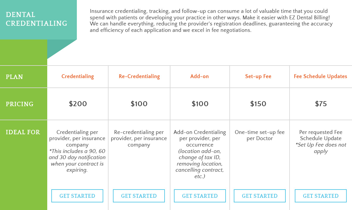The height and width of the screenshot is (210, 352).
Task: Select the PRICING row label
Action: pos(19,104)
